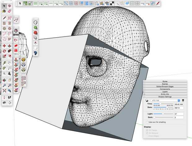Click the black-white checkerboard toolbar icon
The height and width of the screenshot is (146, 192).
pyautogui.click(x=112, y=3)
